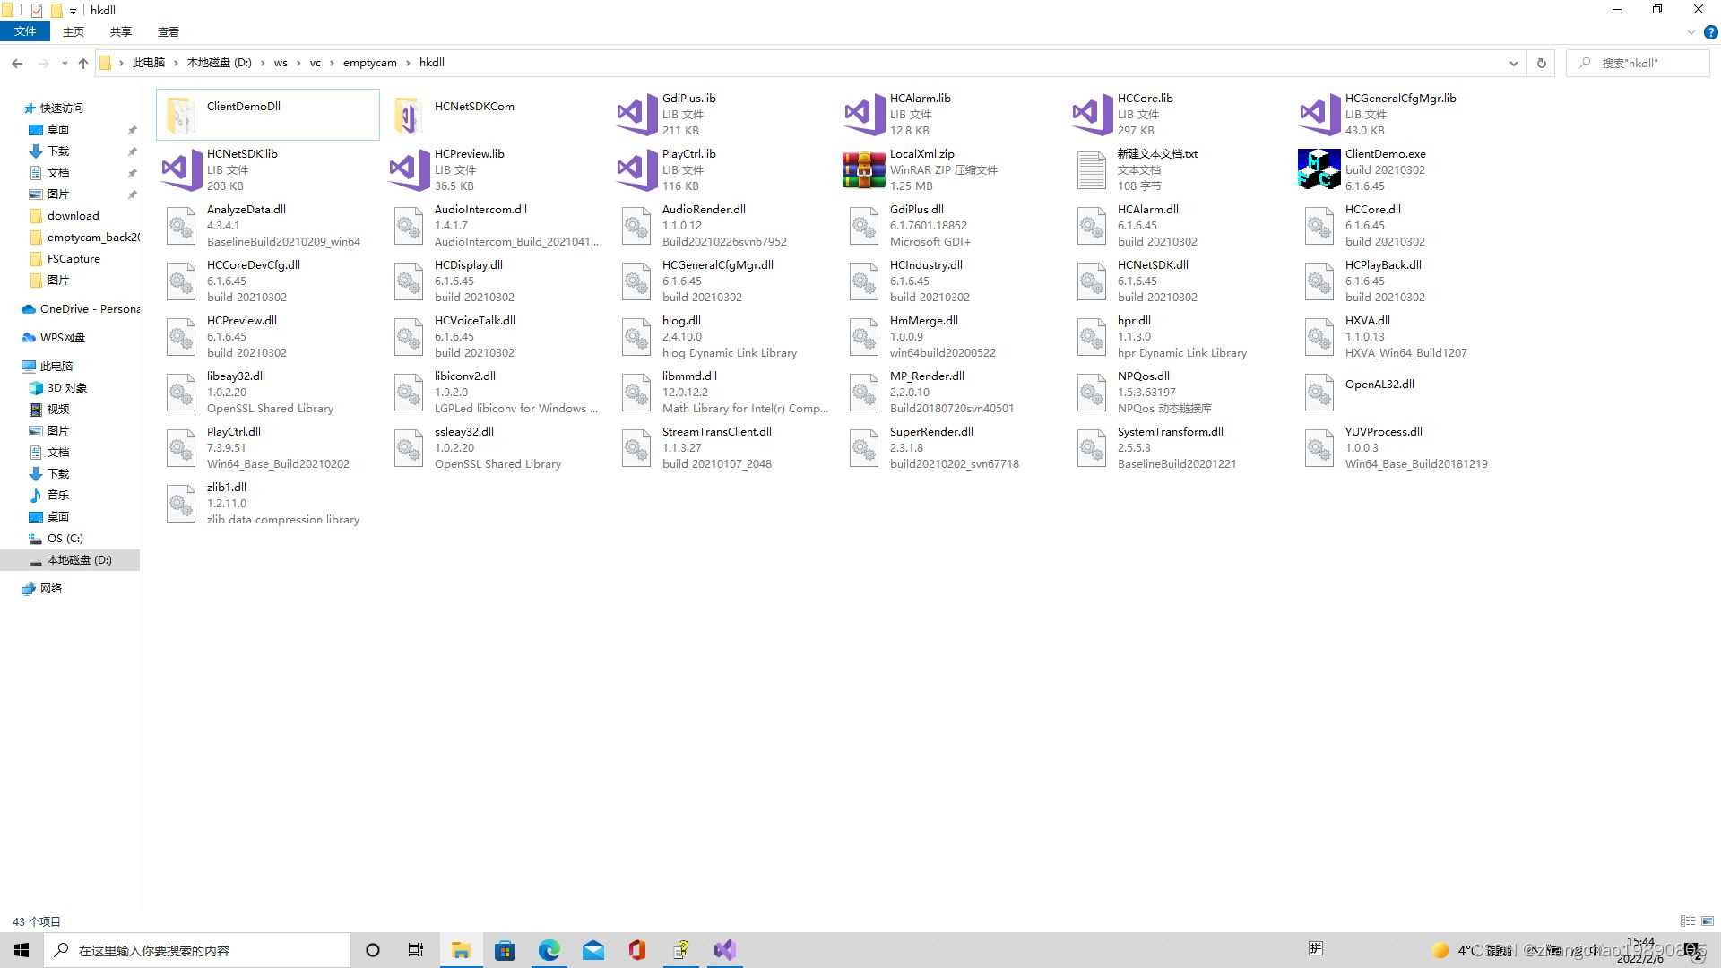Select the ClientDemo.exe application icon
This screenshot has width=1721, height=968.
[1319, 169]
